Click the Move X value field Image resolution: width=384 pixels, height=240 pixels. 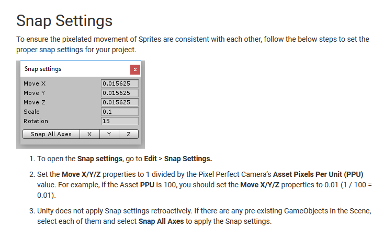pyautogui.click(x=119, y=83)
